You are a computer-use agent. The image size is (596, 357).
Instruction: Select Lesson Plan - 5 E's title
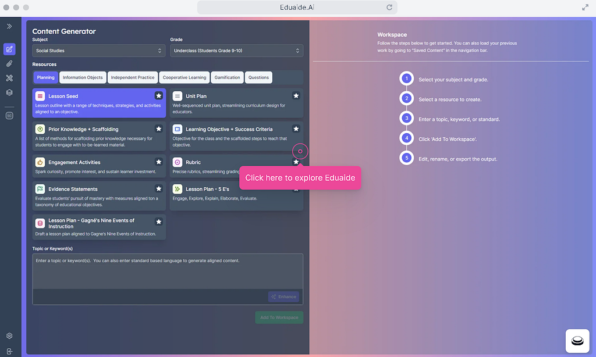click(208, 189)
